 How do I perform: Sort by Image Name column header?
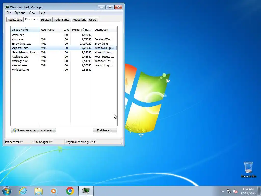pyautogui.click(x=25, y=30)
